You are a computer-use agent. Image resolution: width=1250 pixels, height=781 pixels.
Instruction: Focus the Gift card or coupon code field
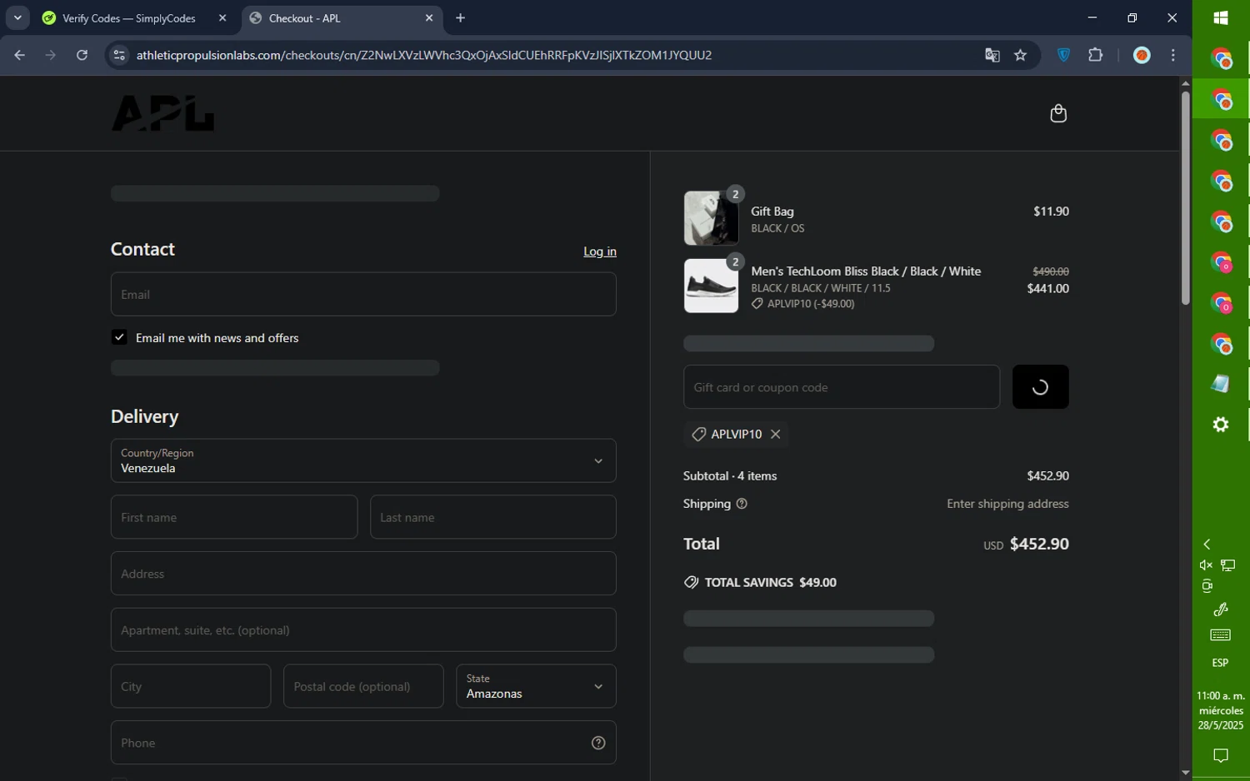pos(842,387)
